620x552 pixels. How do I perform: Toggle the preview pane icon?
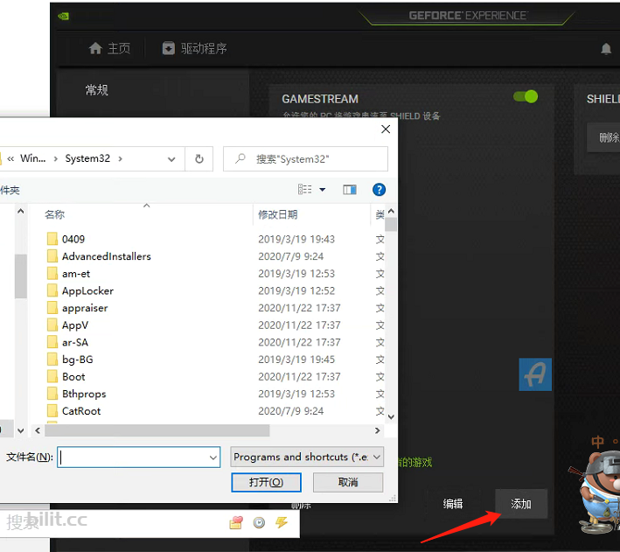(350, 190)
